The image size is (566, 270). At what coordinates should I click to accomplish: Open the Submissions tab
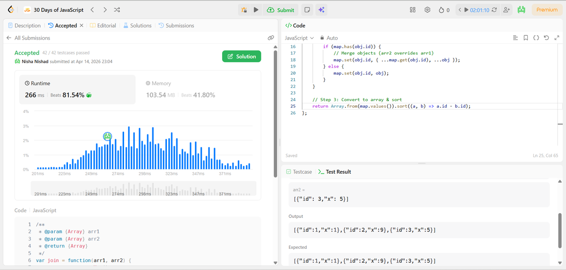point(176,25)
